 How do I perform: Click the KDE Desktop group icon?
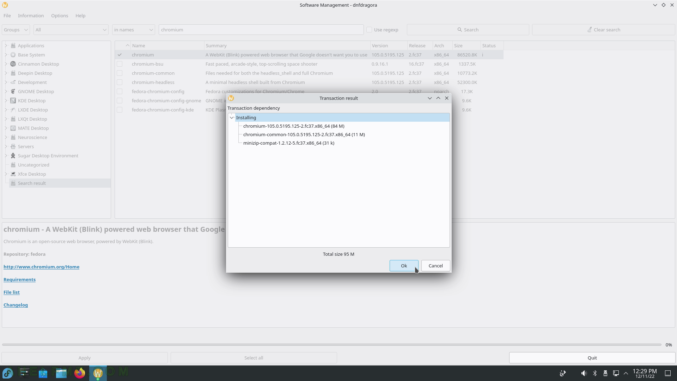coord(13,101)
